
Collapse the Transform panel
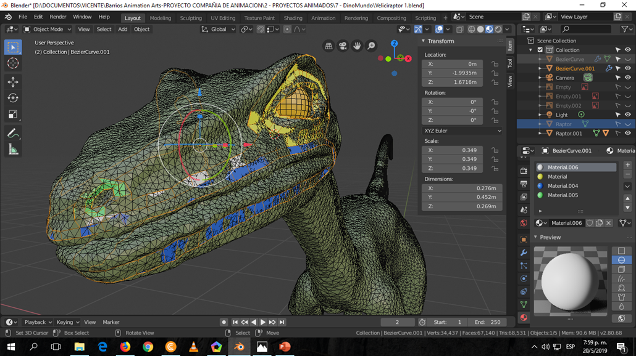click(423, 41)
